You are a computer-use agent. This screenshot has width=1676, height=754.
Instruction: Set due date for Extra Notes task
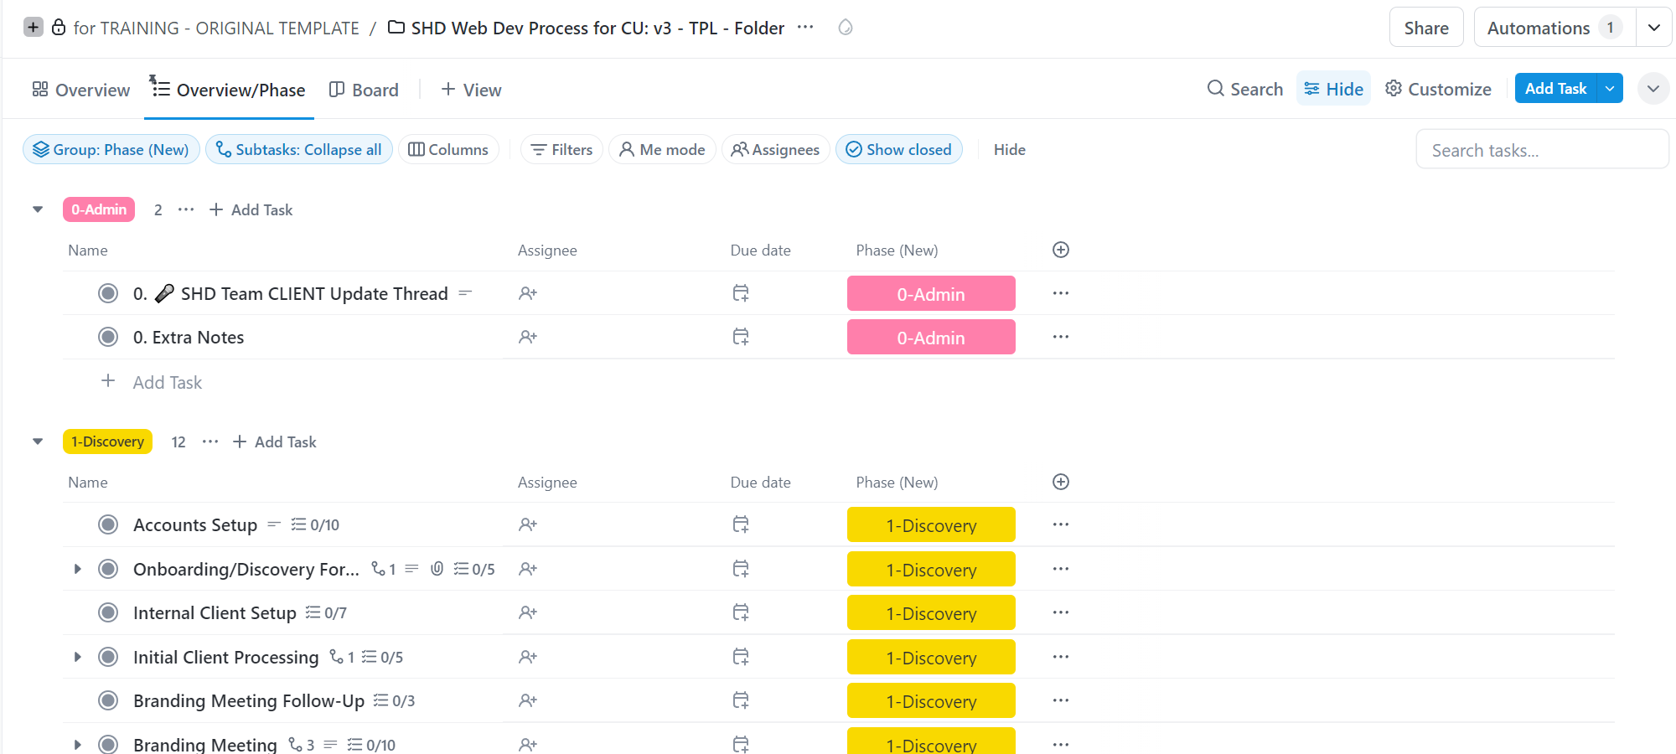[x=740, y=337]
